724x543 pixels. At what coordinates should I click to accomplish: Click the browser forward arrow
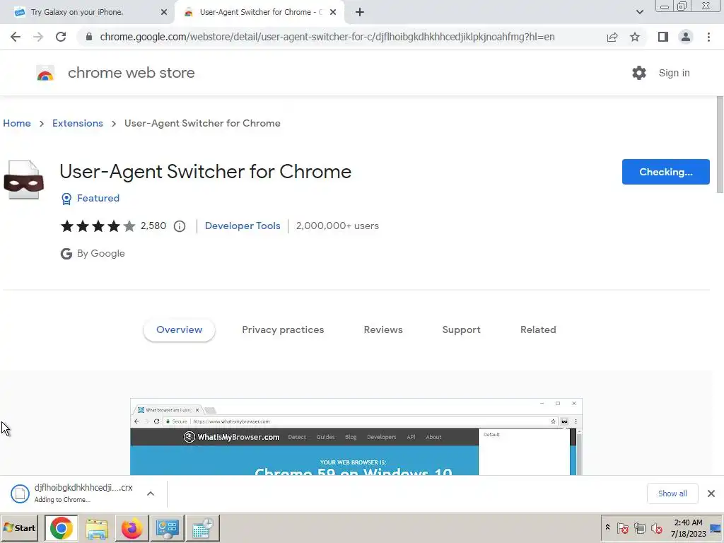[38, 37]
